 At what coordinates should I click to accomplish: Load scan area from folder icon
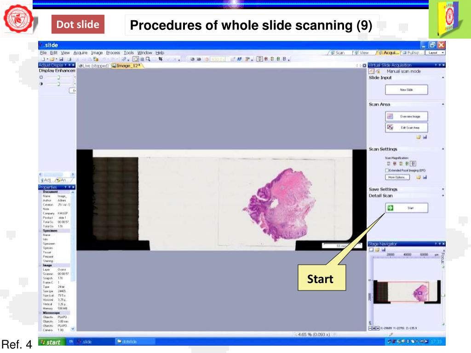(419, 137)
